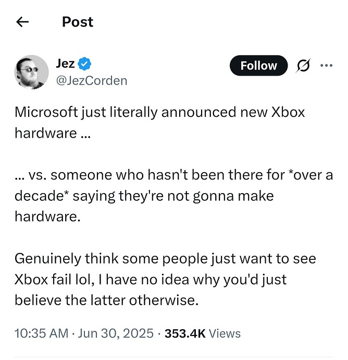Open Grok explain icon beside Follow
Viewport: 348px width, 360px height.
[x=303, y=65]
